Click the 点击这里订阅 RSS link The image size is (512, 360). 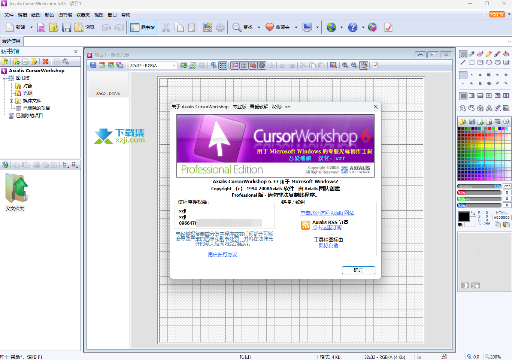[327, 227]
